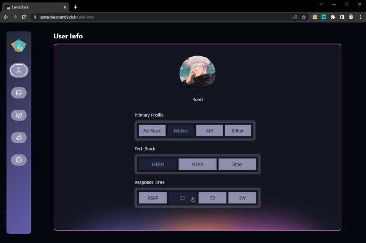Go forward with browser forward arrow
Screen dimensions: 366x243
click(15, 17)
